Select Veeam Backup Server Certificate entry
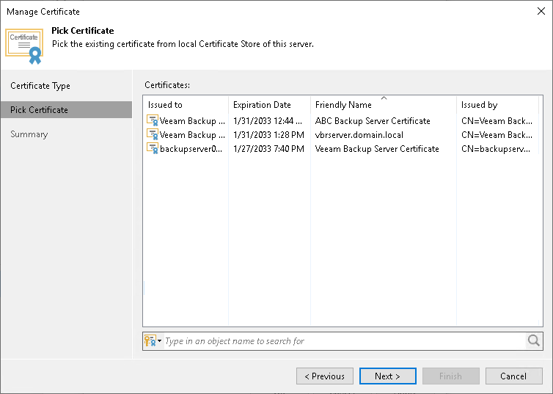553x394 pixels. click(x=377, y=148)
